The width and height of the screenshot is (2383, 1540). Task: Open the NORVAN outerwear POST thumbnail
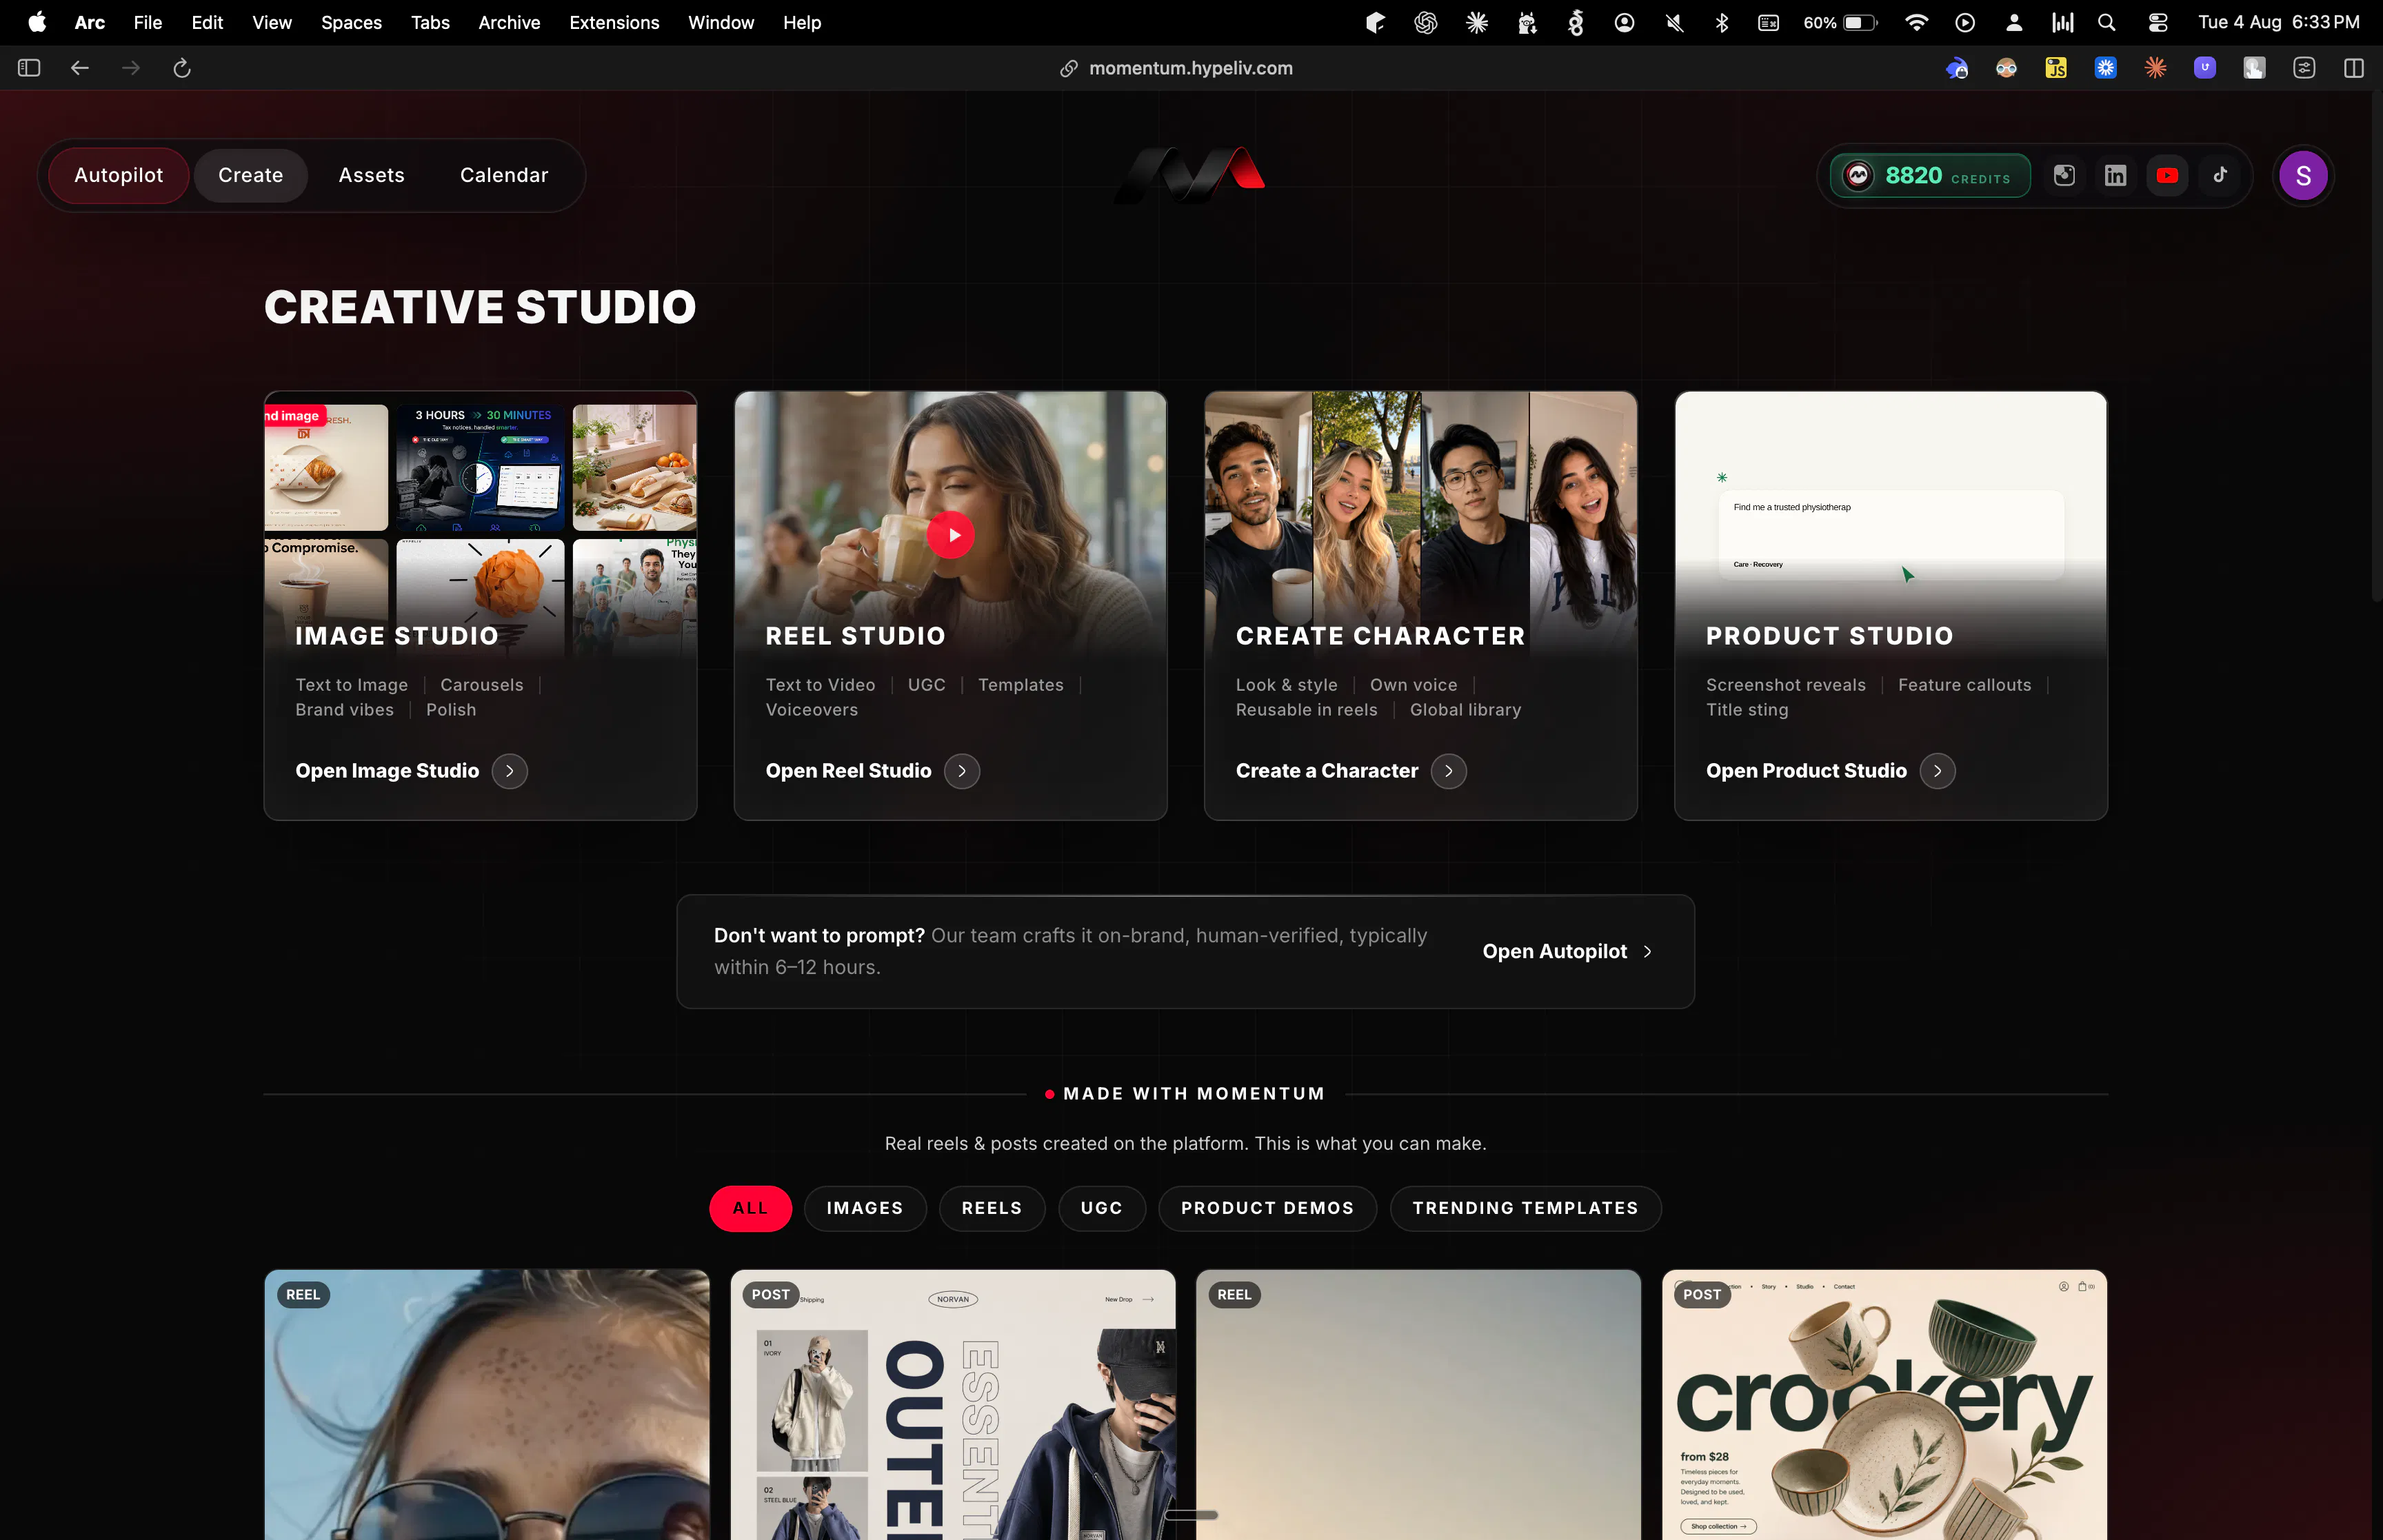[x=953, y=1404]
